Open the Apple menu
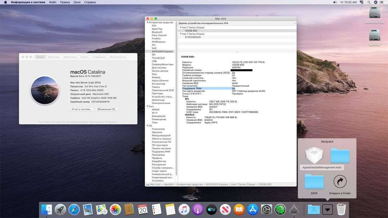The height and width of the screenshot is (218, 388). [5, 2]
